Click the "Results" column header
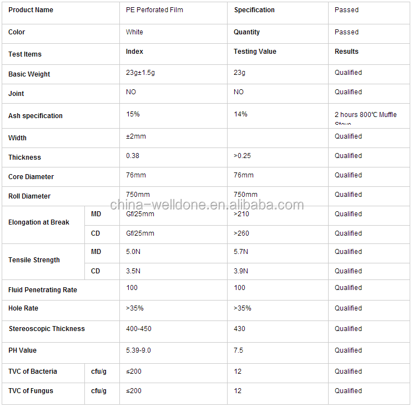Screen dimensions: 413x407 (x=346, y=52)
